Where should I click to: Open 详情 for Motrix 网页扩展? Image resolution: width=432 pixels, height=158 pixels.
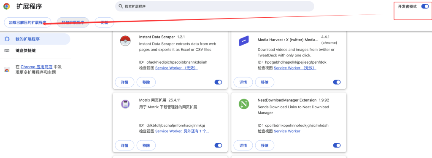coord(124,145)
